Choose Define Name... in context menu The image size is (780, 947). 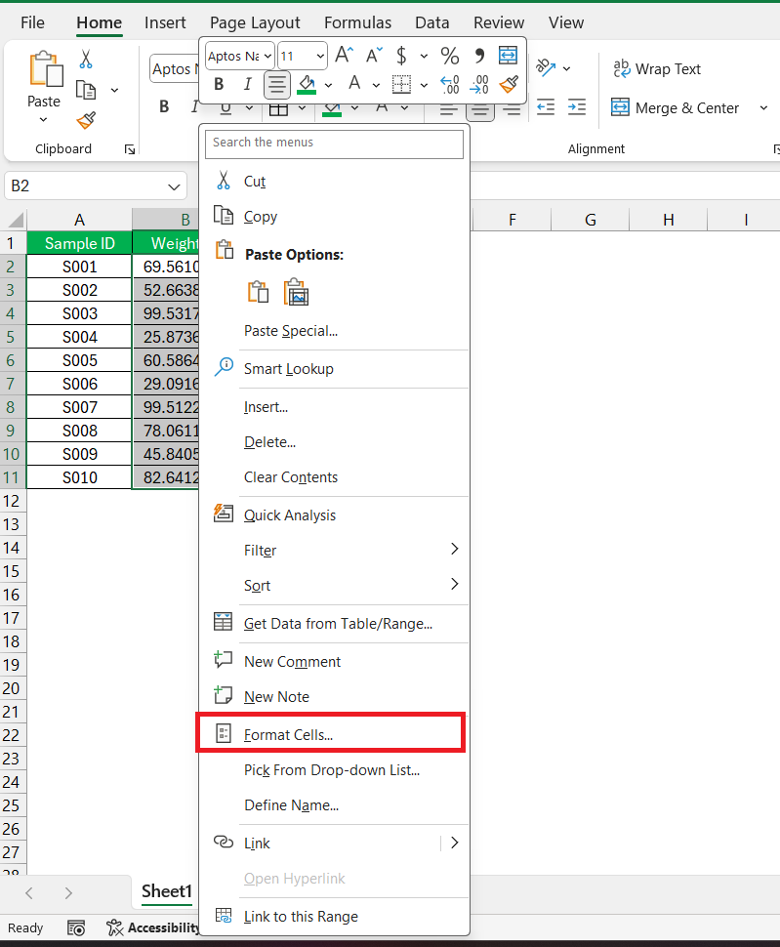[335, 805]
